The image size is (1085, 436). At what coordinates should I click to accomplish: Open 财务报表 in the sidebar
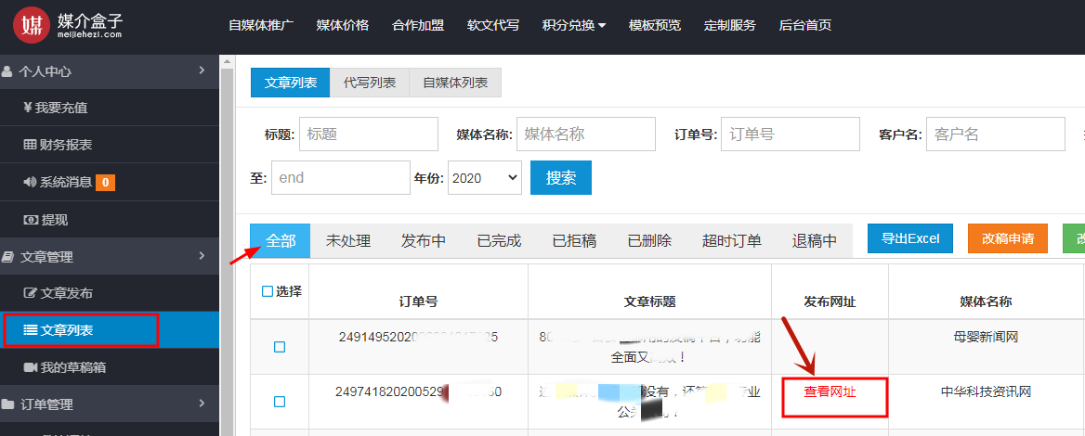pyautogui.click(x=110, y=145)
